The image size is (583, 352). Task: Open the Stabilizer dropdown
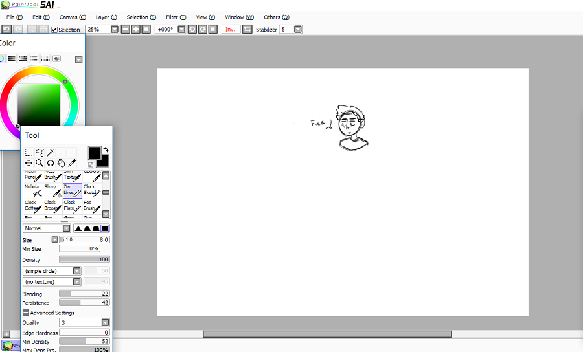[x=298, y=29]
